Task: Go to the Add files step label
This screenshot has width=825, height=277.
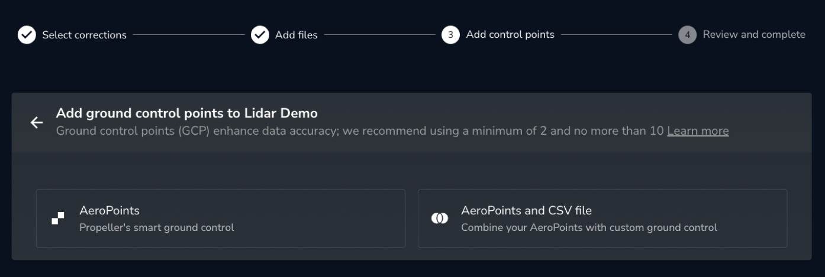Action: click(296, 35)
